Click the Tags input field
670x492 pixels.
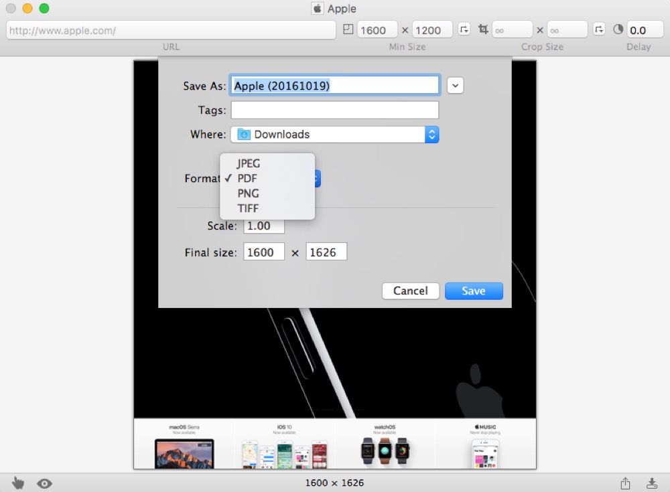click(x=334, y=110)
